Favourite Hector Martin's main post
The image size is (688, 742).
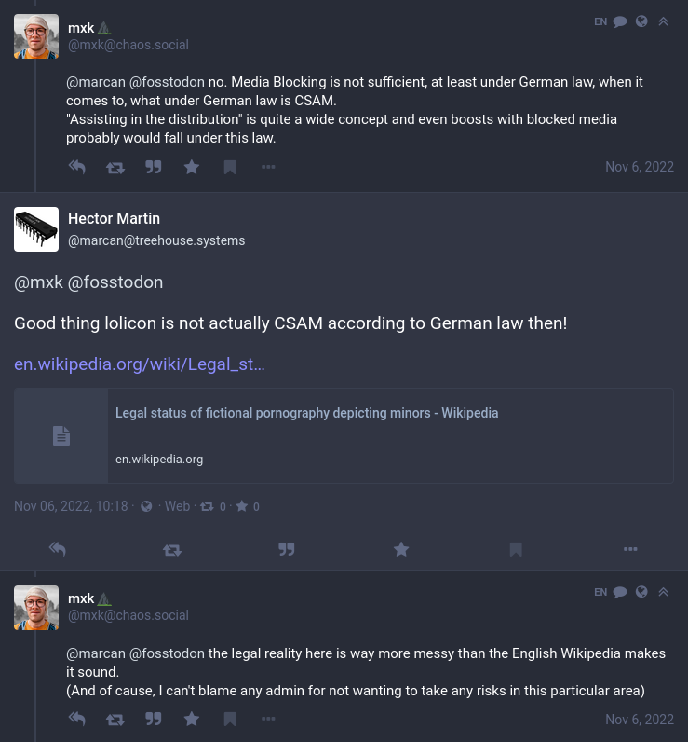[401, 549]
